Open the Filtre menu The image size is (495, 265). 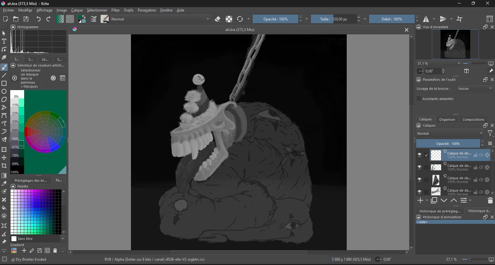[115, 10]
